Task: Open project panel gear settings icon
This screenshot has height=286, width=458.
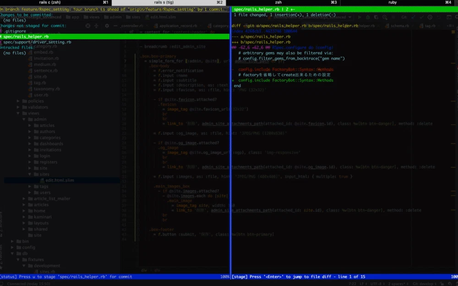Action: [107, 26]
